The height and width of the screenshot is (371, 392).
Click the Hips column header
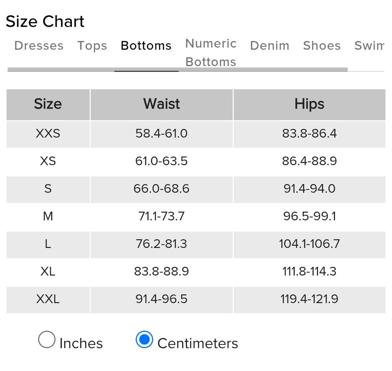coord(309,104)
